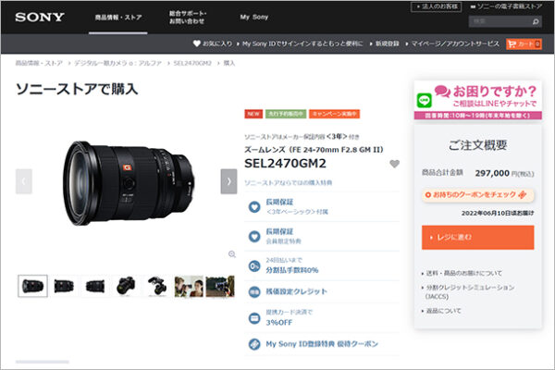
Task: Click the main lens product image
Action: (x=129, y=183)
